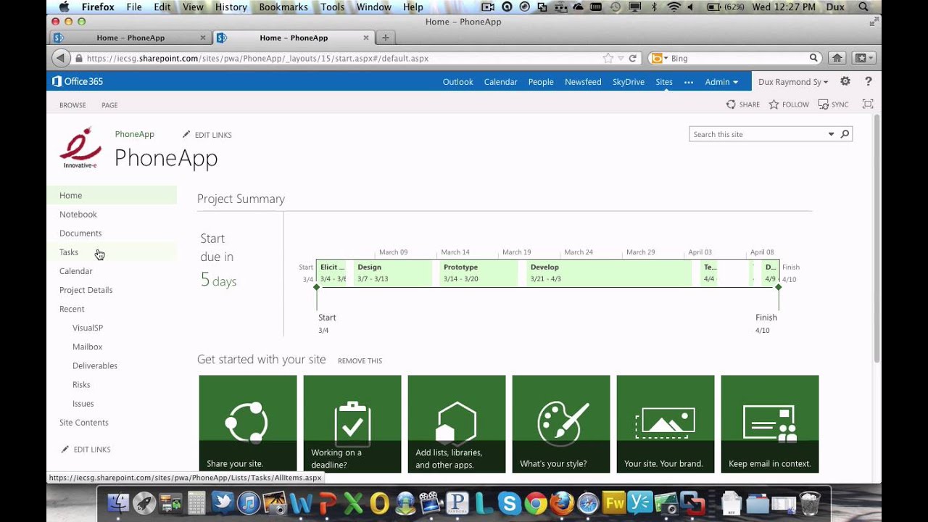Viewport: 928px width, 522px height.
Task: Click EDIT LINKS next to PhoneApp breadcrumb
Action: coord(207,135)
